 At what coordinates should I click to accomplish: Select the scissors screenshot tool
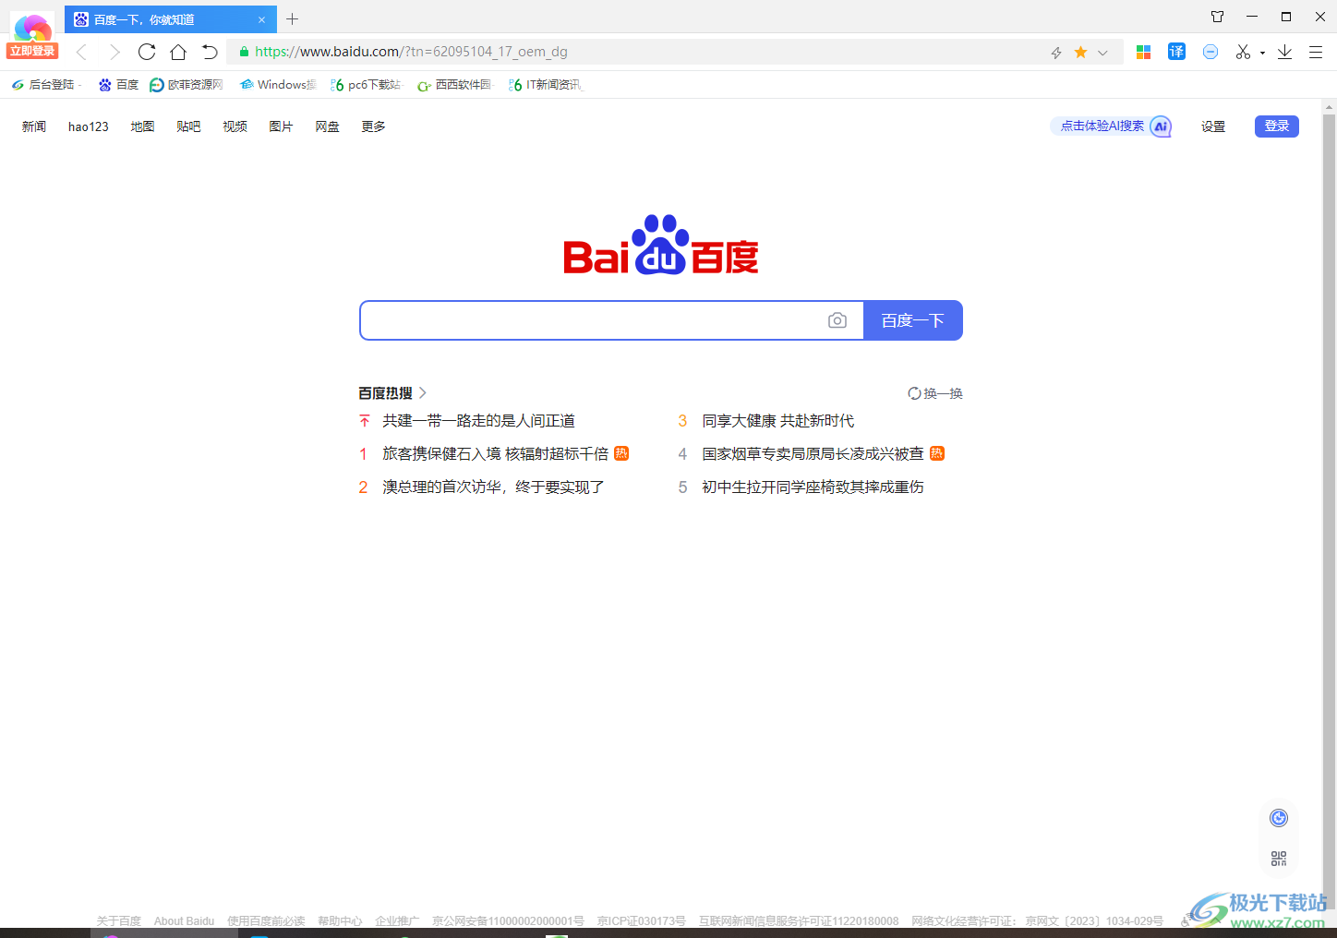click(x=1243, y=52)
